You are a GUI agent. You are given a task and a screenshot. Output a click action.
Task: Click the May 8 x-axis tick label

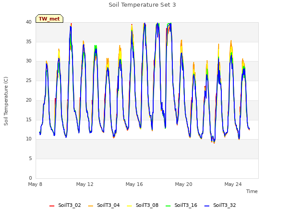(x=35, y=184)
